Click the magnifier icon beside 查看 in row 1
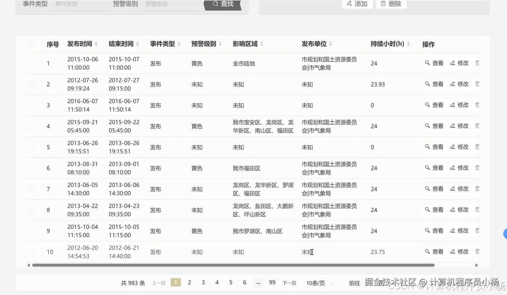 (x=428, y=63)
